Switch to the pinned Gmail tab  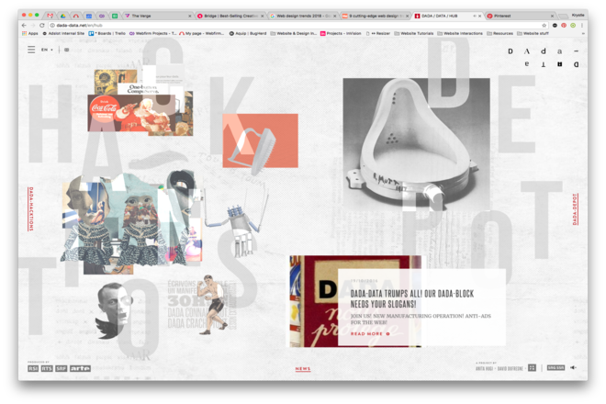point(50,16)
